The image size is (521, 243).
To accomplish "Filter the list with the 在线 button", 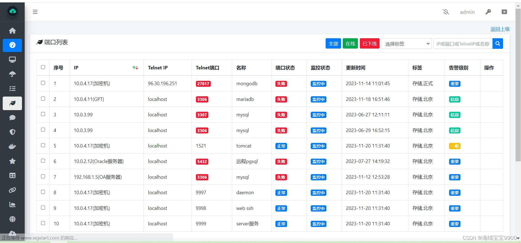I will (350, 44).
